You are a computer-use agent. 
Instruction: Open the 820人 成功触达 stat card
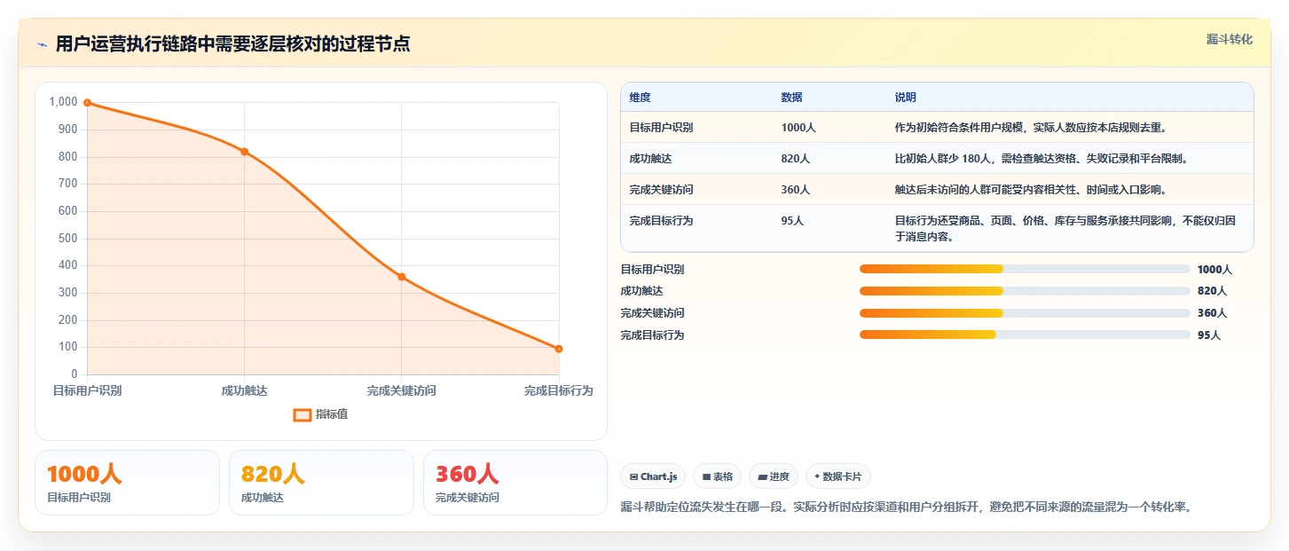[321, 483]
